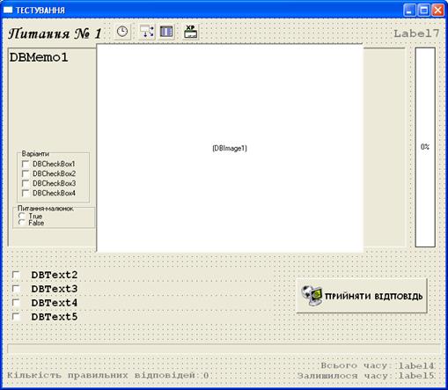Select the Table component icon
The height and width of the screenshot is (390, 448).
click(x=166, y=32)
